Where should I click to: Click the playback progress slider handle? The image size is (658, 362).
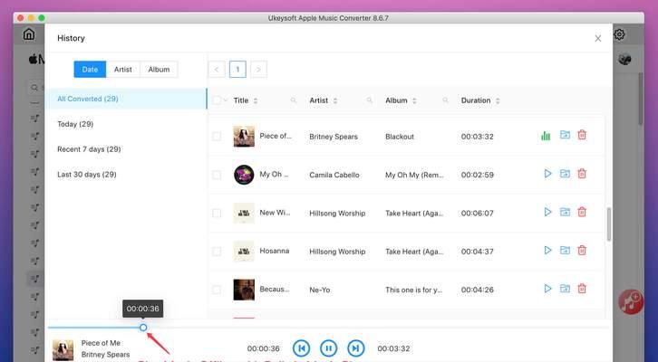[143, 328]
